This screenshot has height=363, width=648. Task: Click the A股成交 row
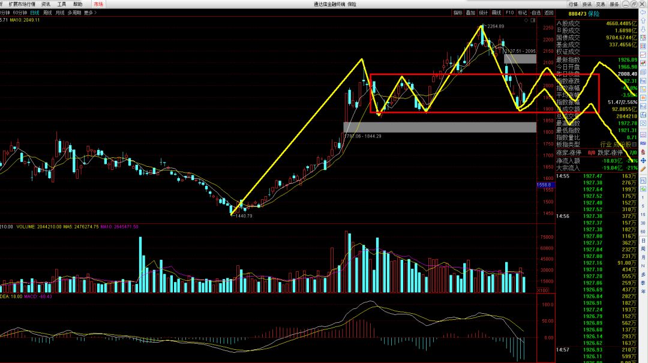tap(597, 23)
